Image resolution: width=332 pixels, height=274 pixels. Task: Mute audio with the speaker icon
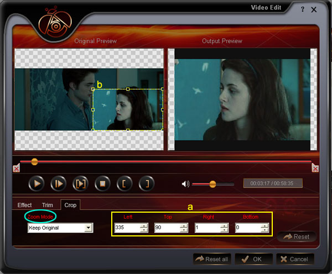click(x=186, y=184)
